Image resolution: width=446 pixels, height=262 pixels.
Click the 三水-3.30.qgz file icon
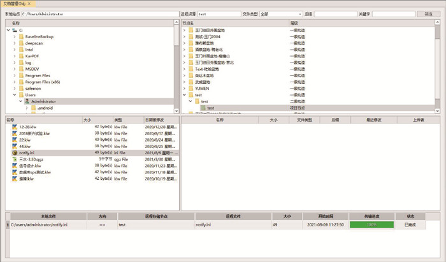(15, 159)
